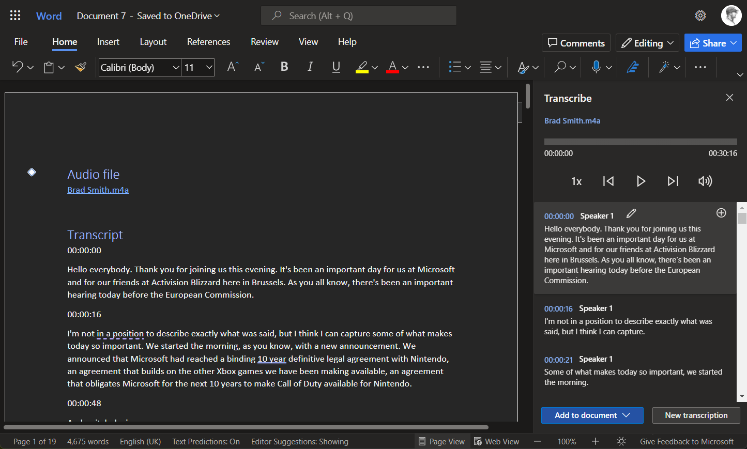Zoom in with the plus button
The width and height of the screenshot is (747, 449).
click(596, 441)
